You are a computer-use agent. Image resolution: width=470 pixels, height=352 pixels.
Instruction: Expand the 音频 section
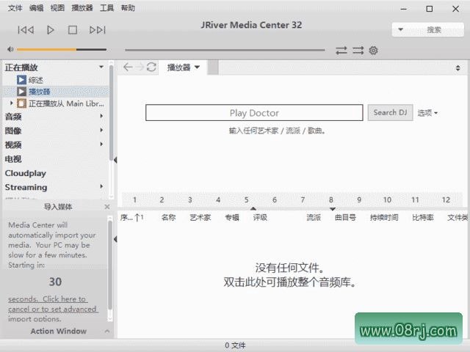(x=101, y=116)
